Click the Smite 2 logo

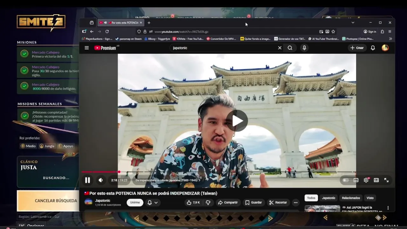pyautogui.click(x=41, y=22)
